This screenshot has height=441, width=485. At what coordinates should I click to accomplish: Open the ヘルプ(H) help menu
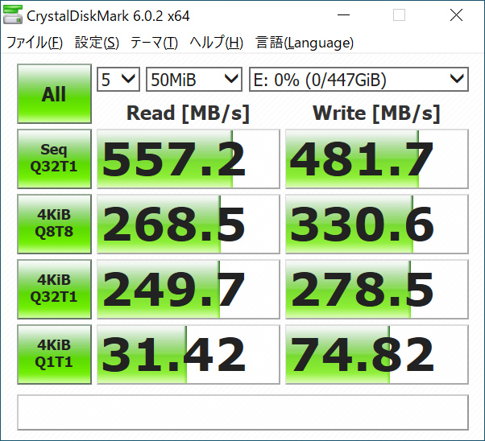coord(217,43)
